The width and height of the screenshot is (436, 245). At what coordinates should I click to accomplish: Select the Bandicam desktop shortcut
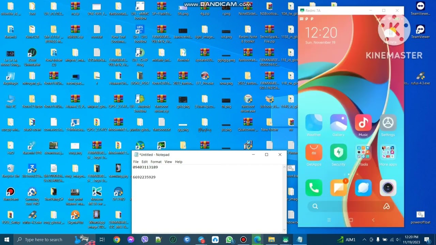point(11,194)
